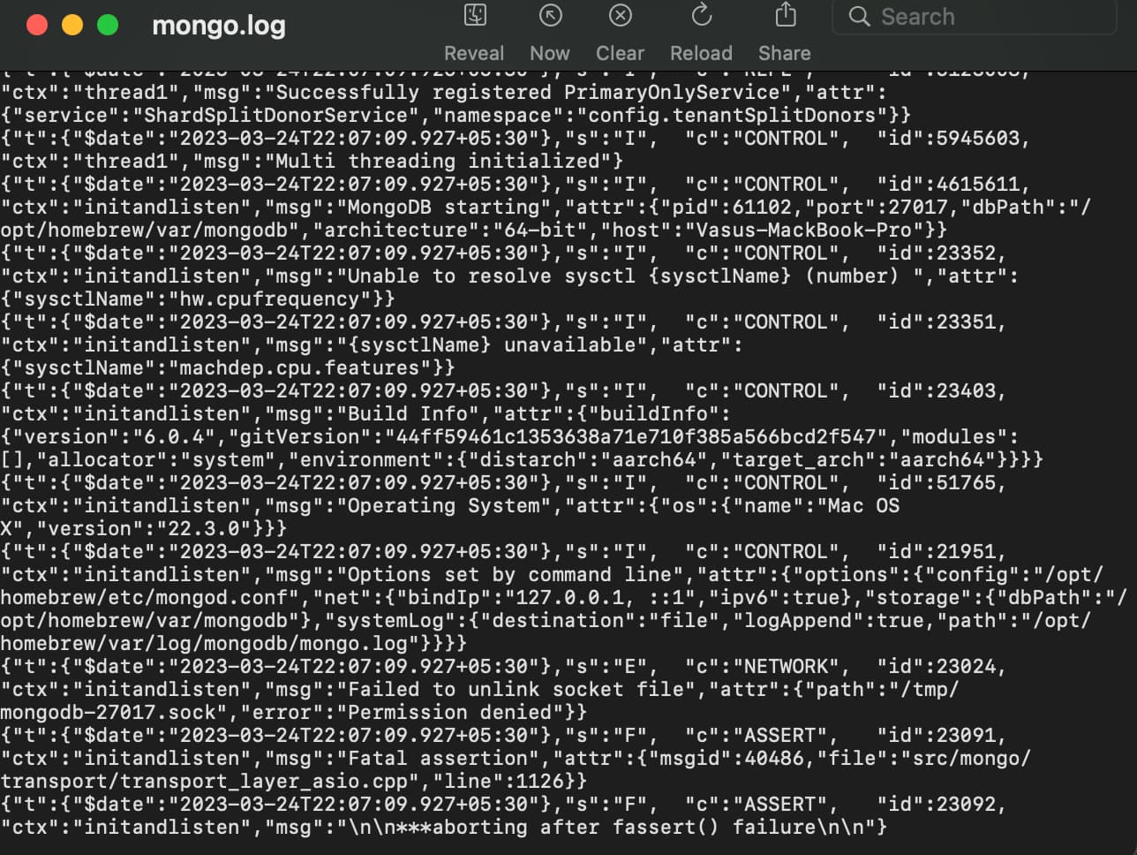Jump to latest with the Now arrow icon
This screenshot has width=1137, height=855.
pos(550,15)
